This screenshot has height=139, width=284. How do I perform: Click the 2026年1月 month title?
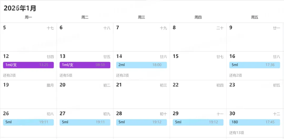click(20, 8)
